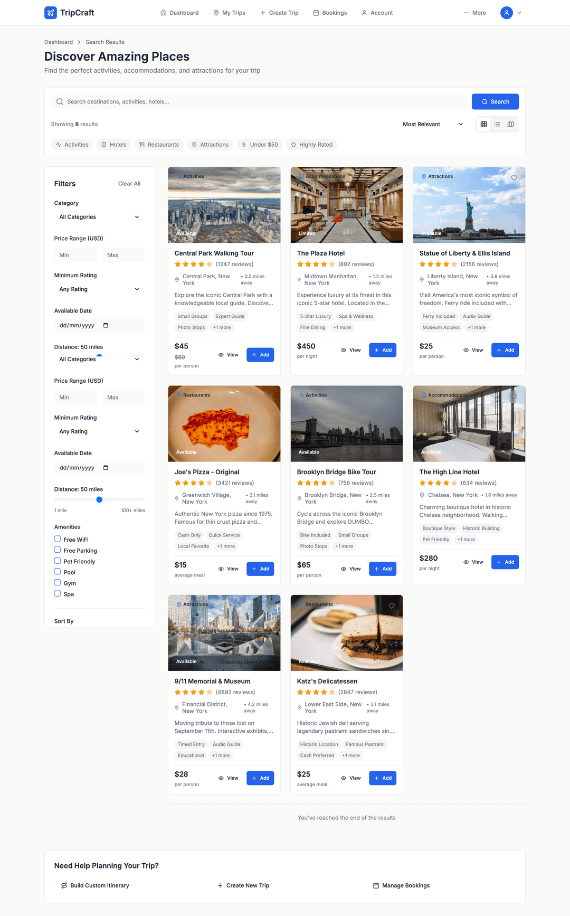The image size is (570, 916).
Task: View Katz's Delicatessen details
Action: coord(351,778)
